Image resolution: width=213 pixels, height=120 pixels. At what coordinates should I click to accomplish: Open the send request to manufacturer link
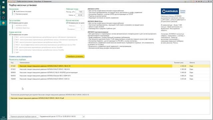[20, 56]
